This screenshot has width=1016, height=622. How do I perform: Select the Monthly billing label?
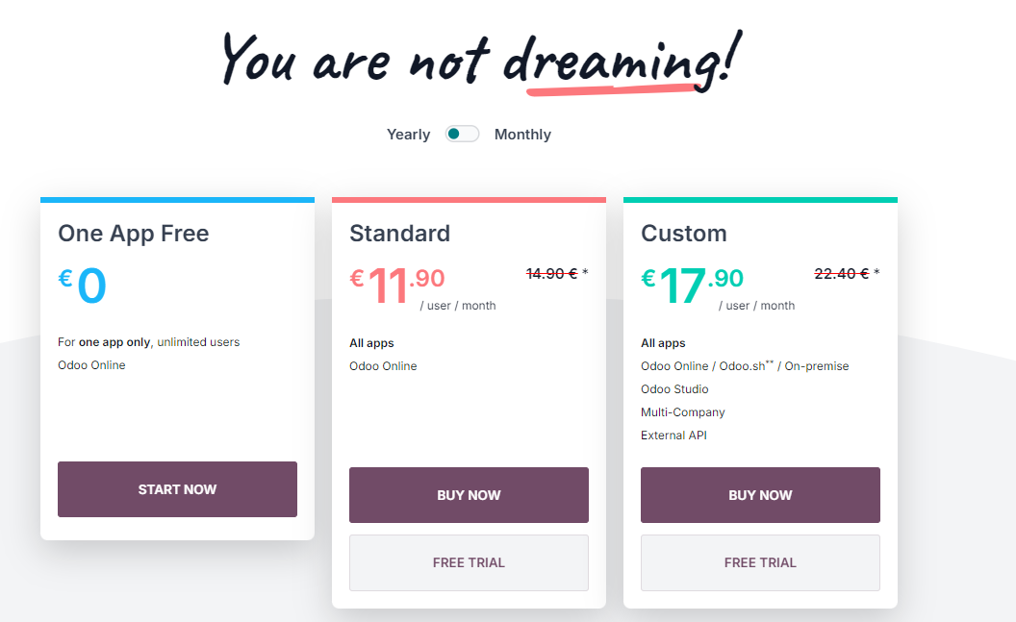pos(522,135)
